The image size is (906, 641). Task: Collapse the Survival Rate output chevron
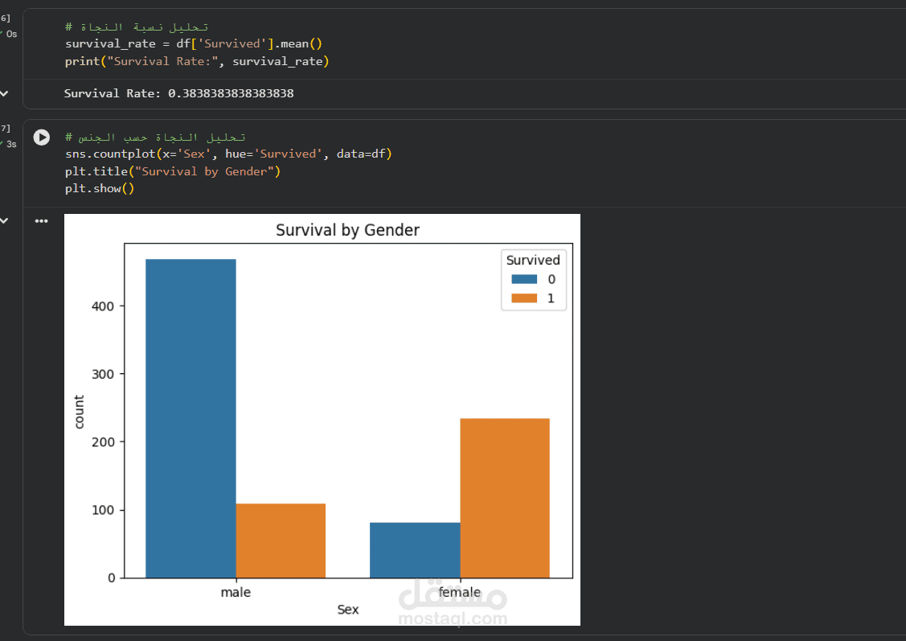[5, 93]
